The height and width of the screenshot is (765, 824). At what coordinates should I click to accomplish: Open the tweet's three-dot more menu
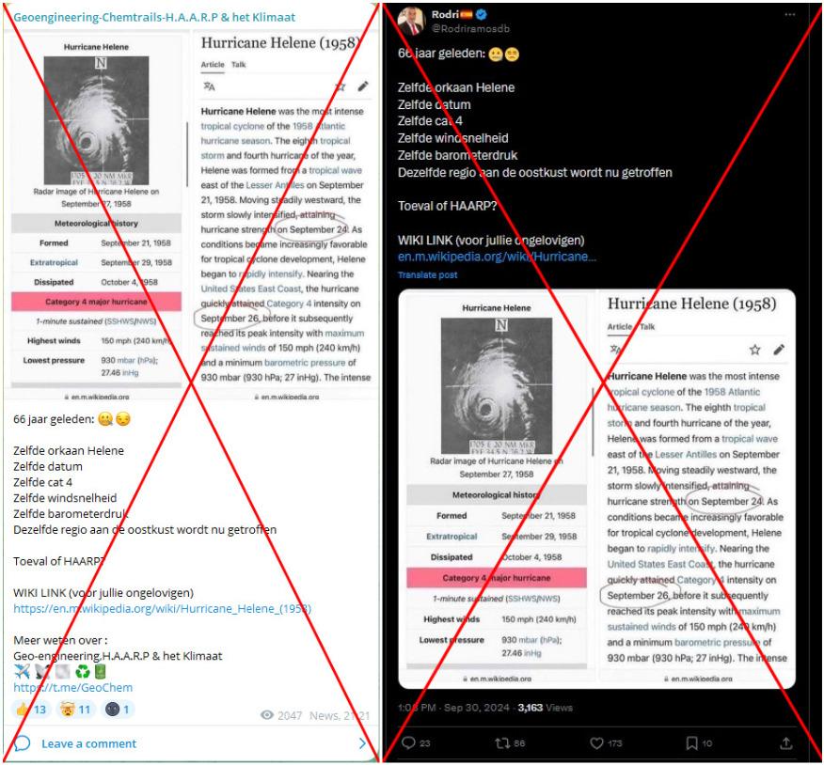789,15
